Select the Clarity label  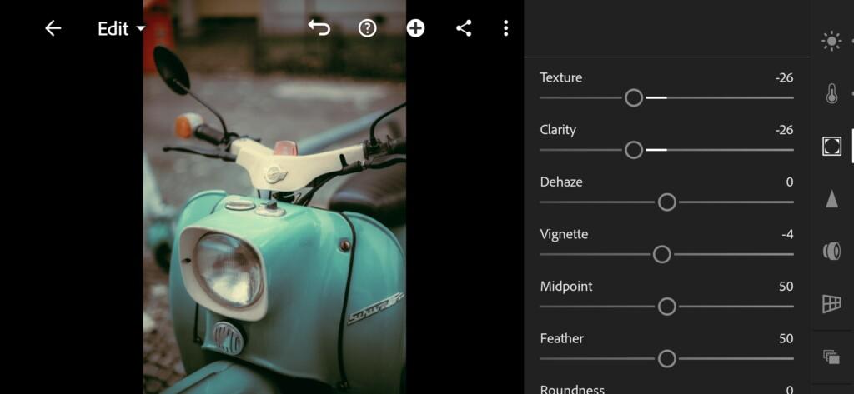tap(558, 130)
